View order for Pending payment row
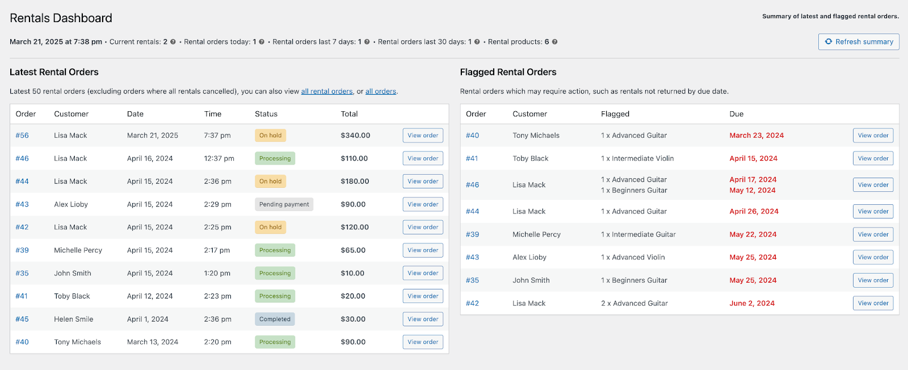Screen dimensions: 908x370 point(423,204)
